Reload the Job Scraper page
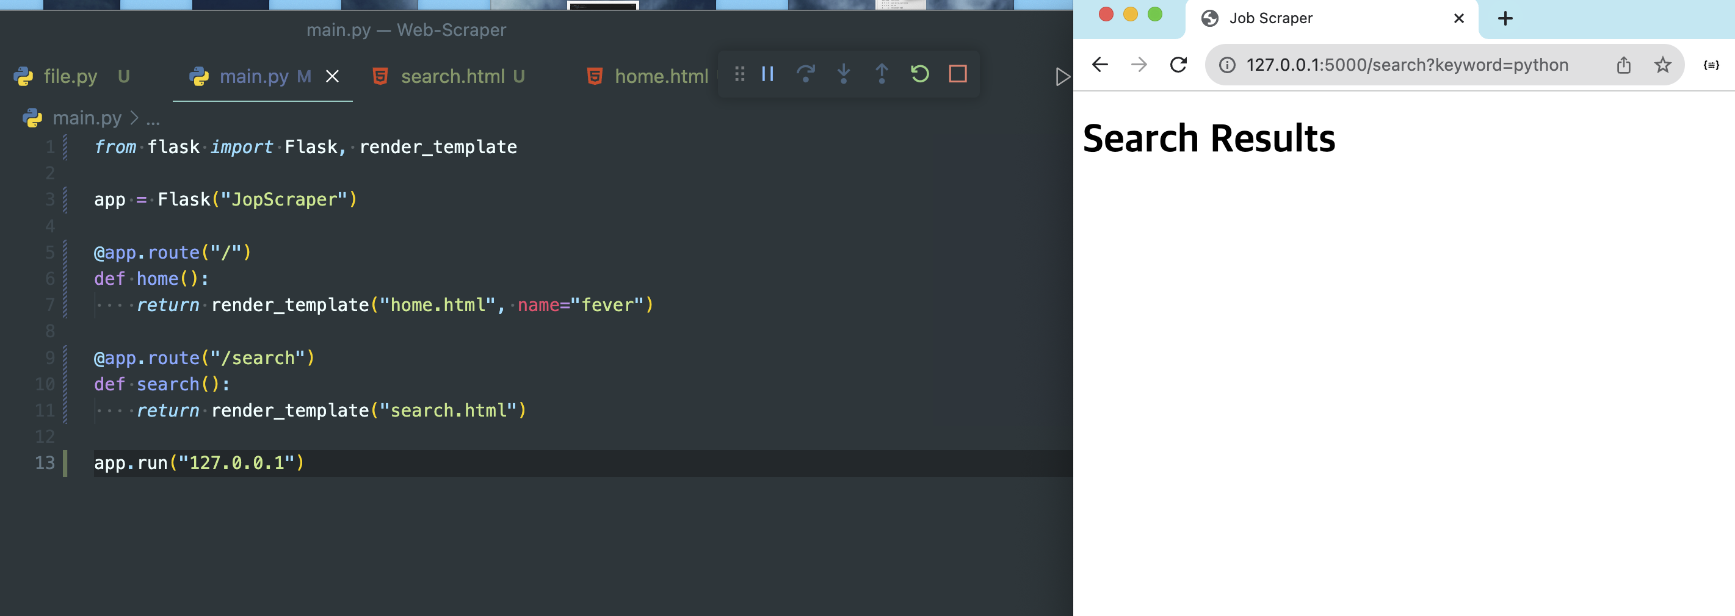Screen dimensions: 1735x616 point(1178,65)
